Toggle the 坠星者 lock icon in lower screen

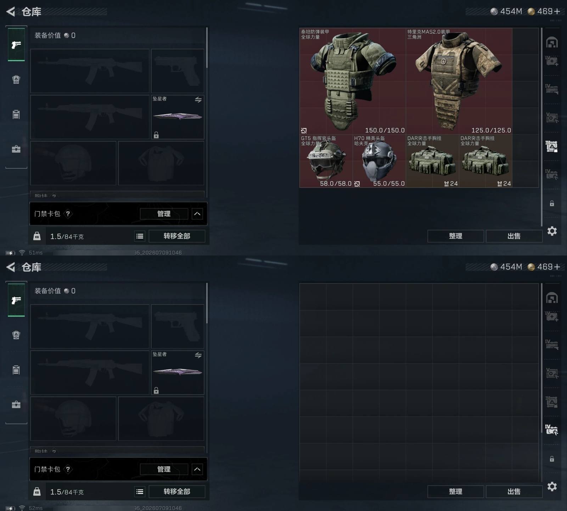click(x=156, y=390)
